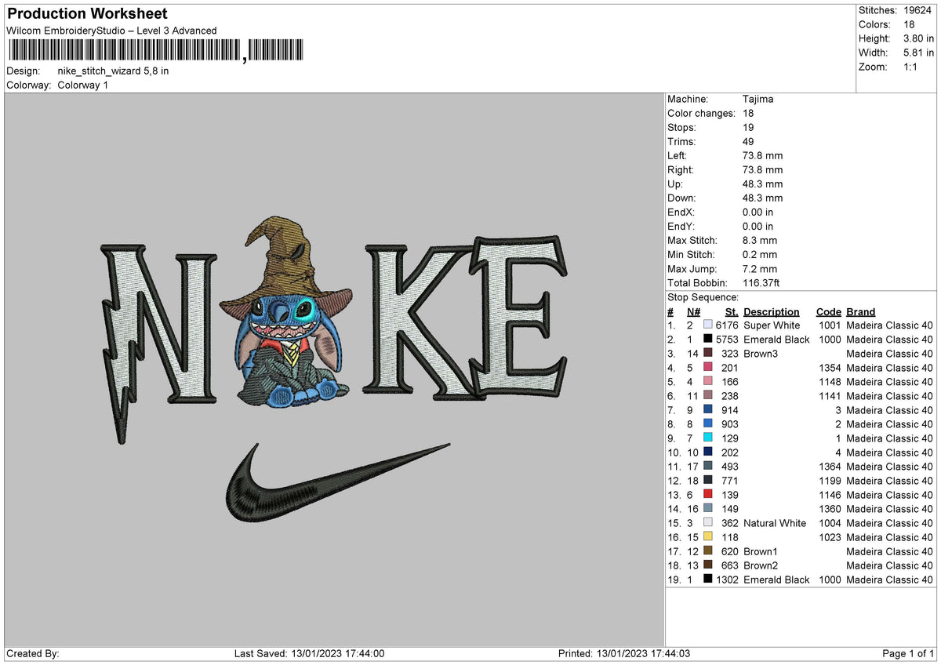Click the 'Production Worksheet' heading

pyautogui.click(x=87, y=14)
